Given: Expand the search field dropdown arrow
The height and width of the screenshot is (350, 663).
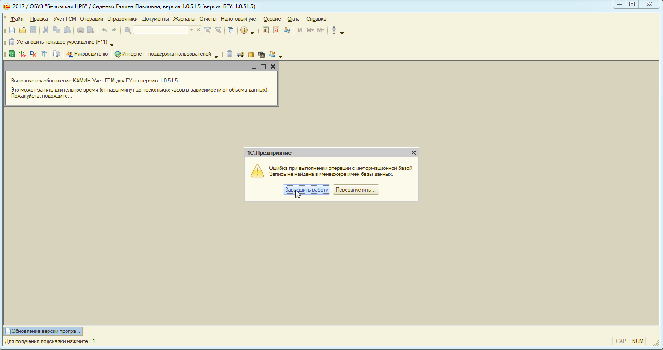Looking at the screenshot, I should (191, 30).
